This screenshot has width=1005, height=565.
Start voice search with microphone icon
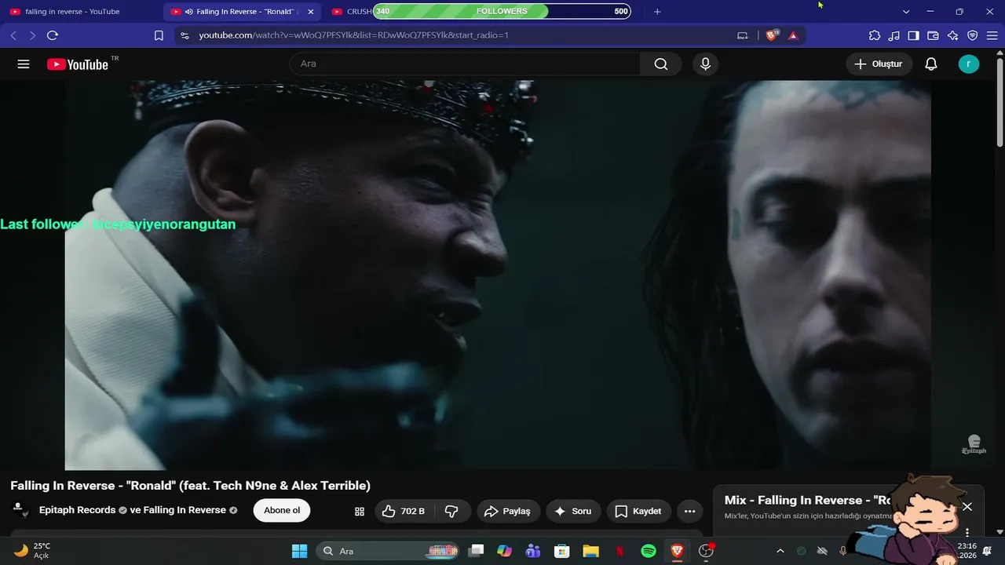pos(705,64)
